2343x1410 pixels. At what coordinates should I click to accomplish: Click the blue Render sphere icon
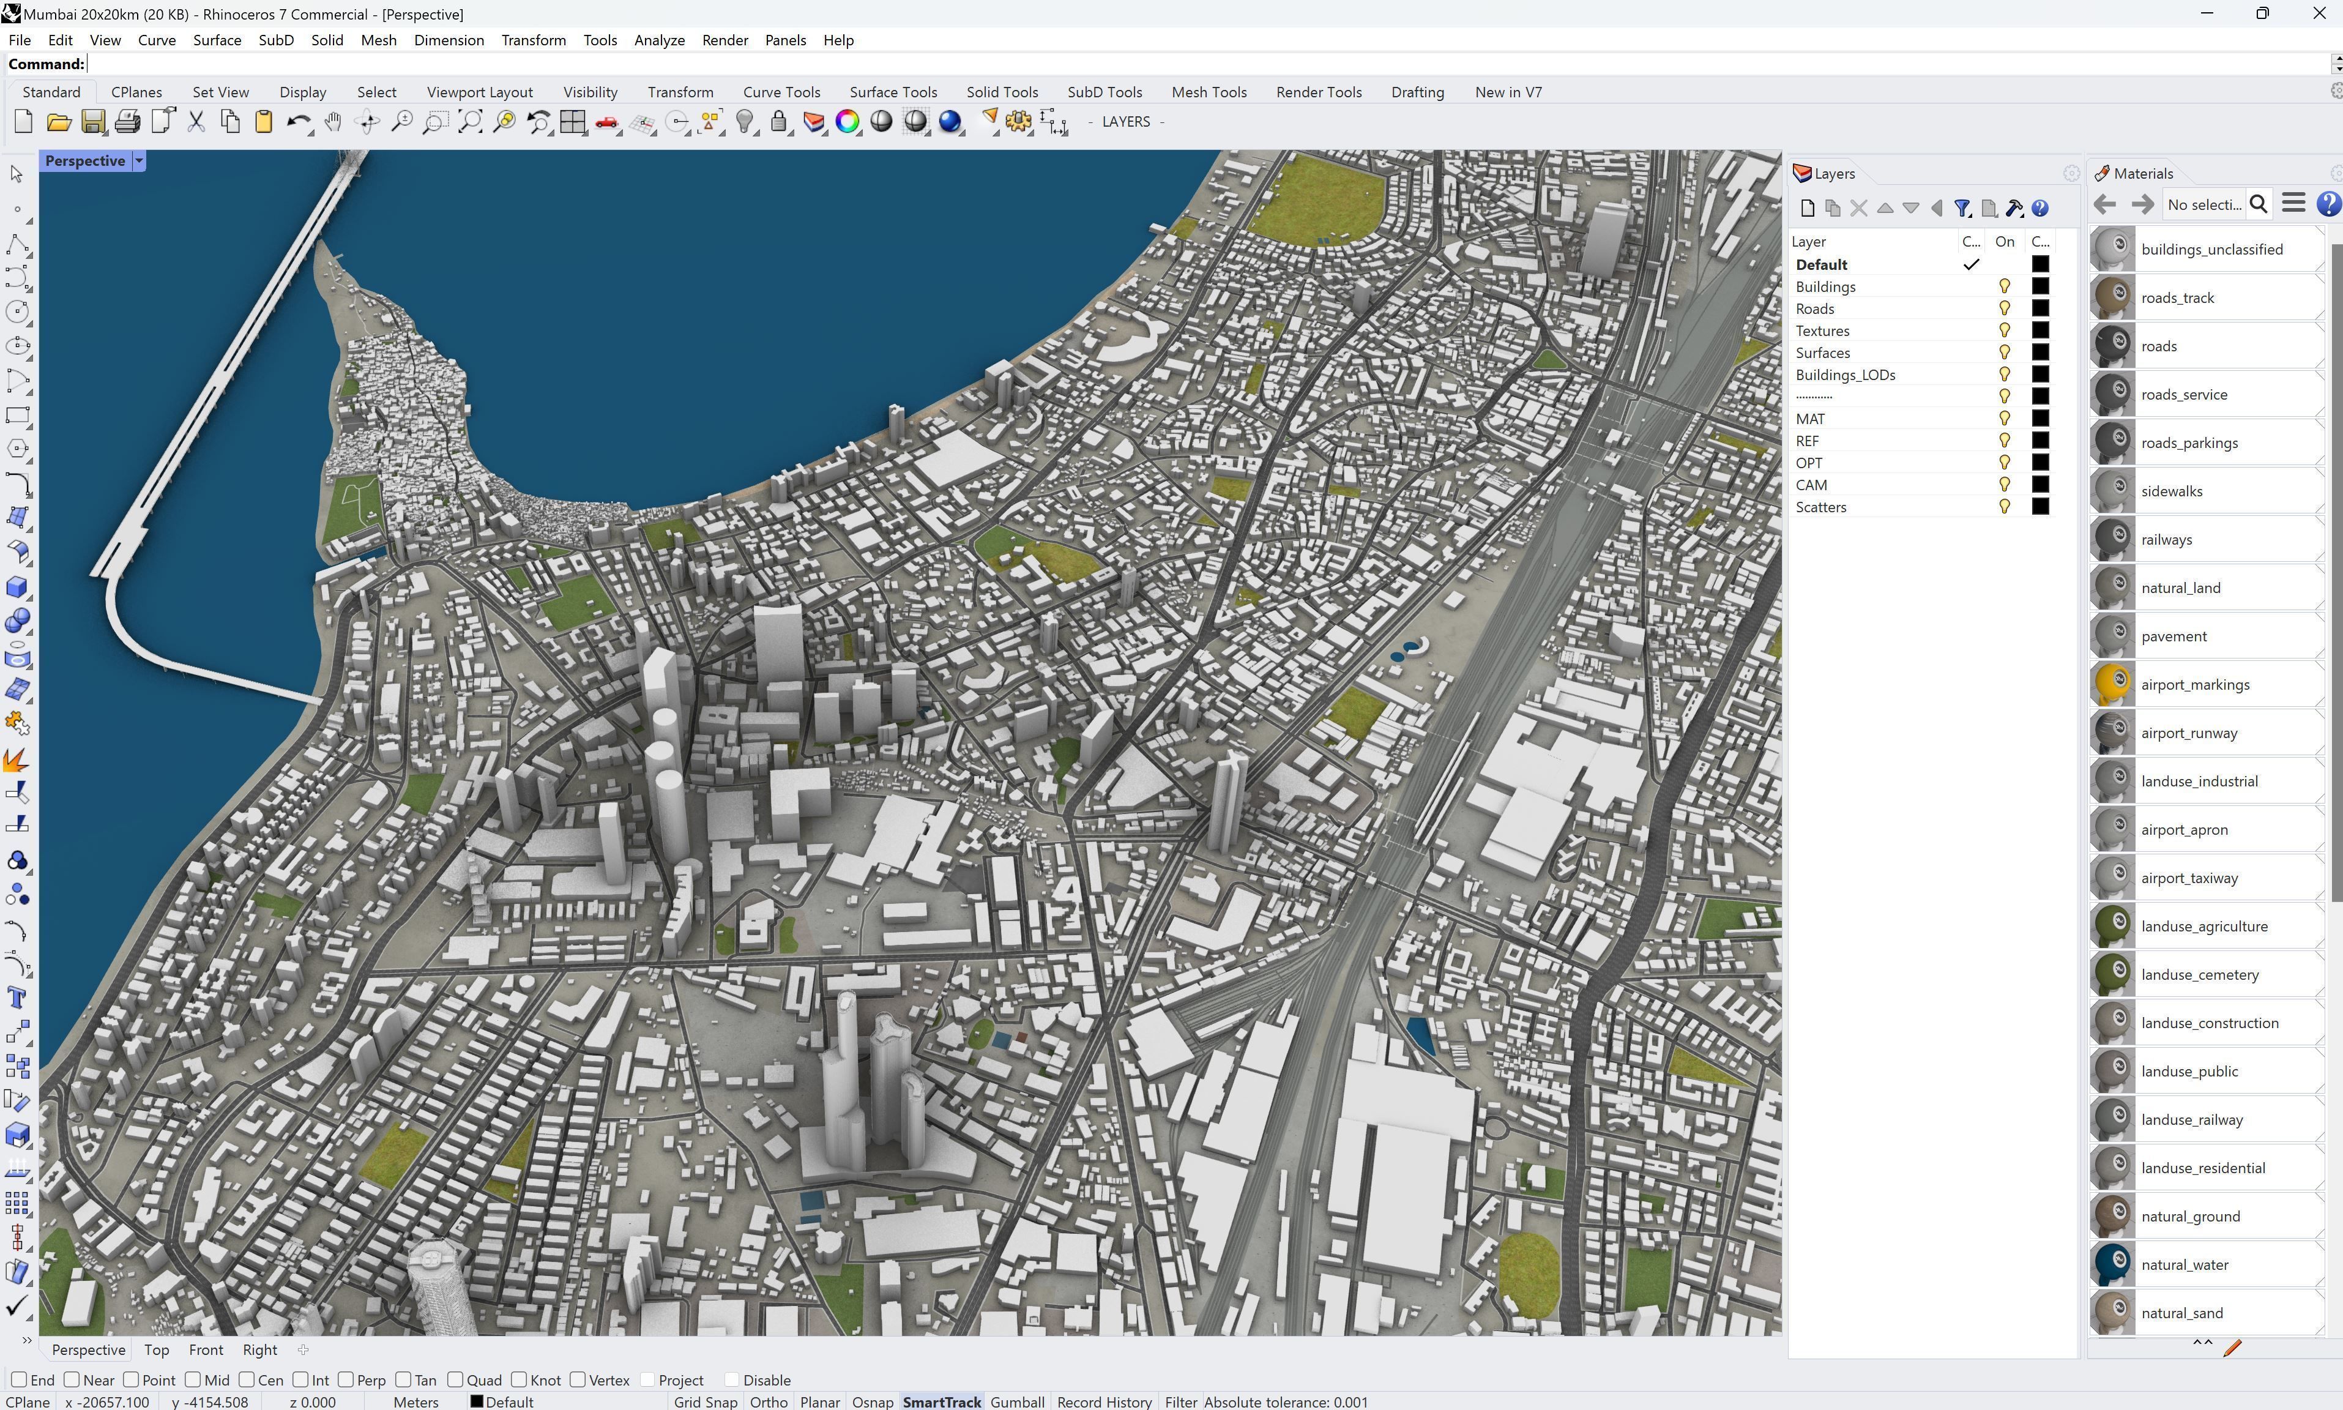(x=950, y=122)
